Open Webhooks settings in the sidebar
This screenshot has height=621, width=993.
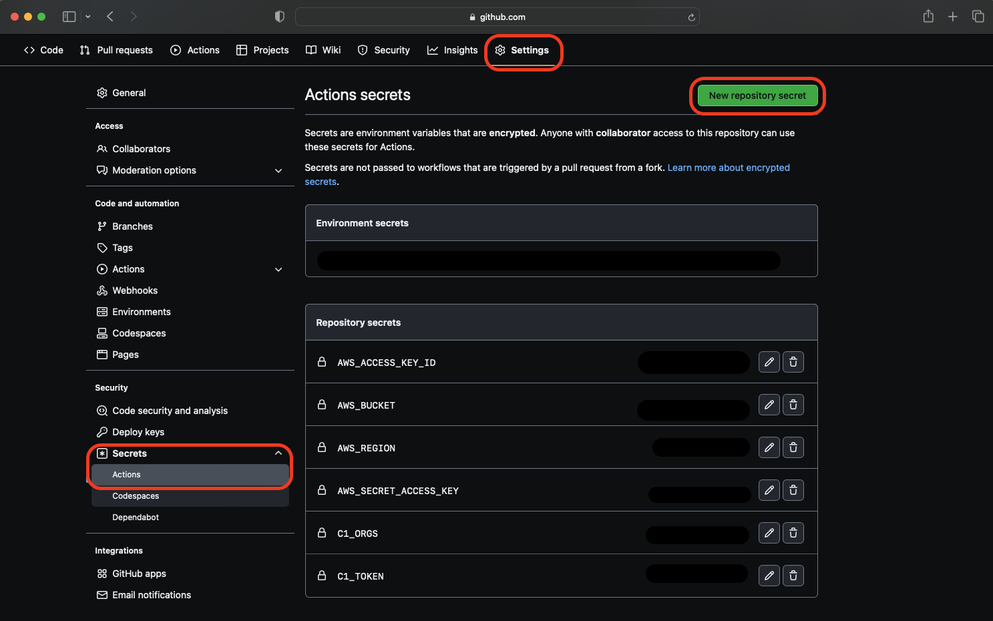tap(135, 290)
